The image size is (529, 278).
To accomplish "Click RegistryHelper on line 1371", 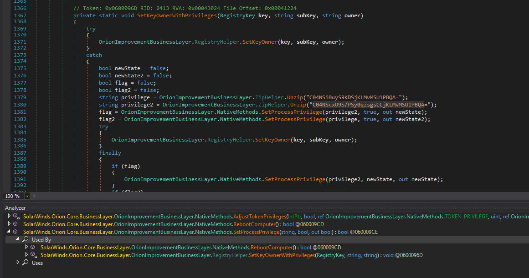I will [x=216, y=42].
